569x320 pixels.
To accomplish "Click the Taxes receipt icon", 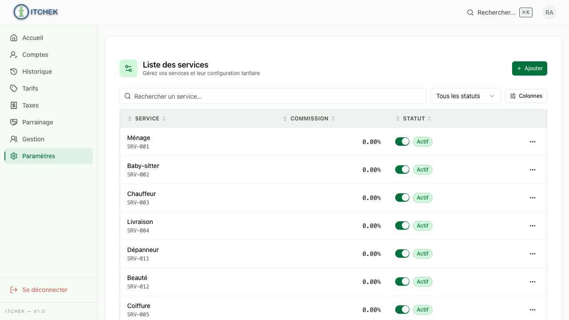I will click(14, 105).
